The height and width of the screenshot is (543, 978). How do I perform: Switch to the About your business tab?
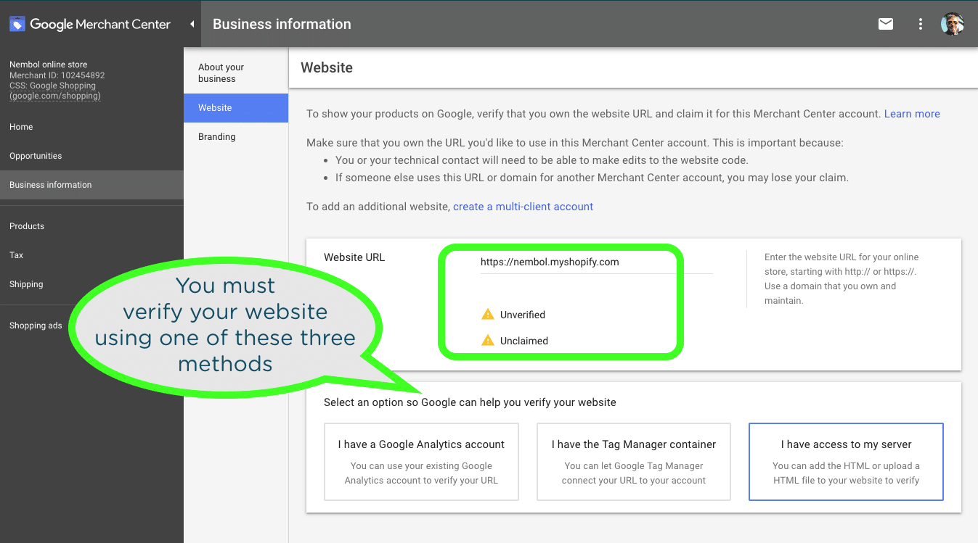(236, 73)
